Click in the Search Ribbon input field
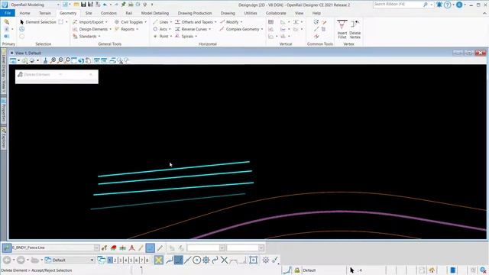 pos(397,5)
